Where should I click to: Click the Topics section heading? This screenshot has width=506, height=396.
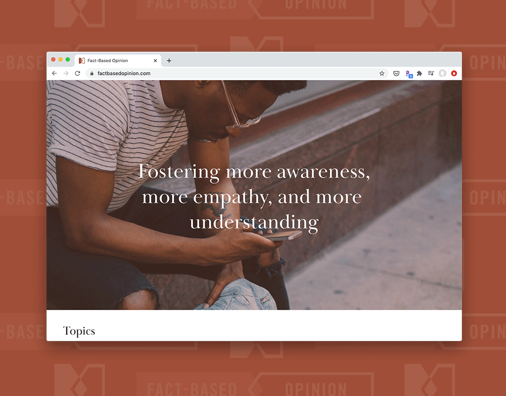click(79, 331)
